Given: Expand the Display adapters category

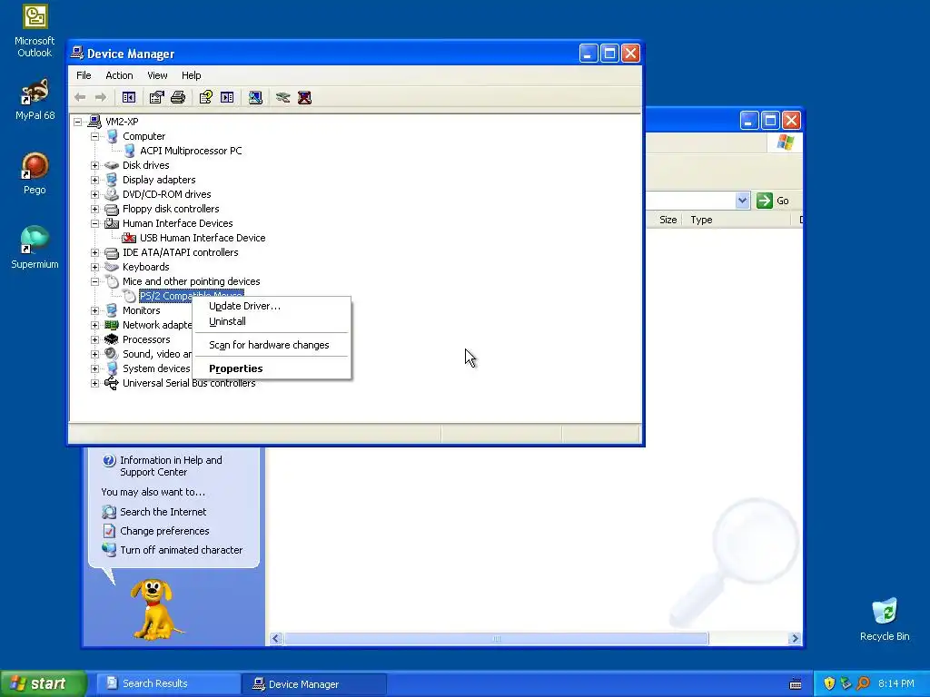Looking at the screenshot, I should (94, 180).
